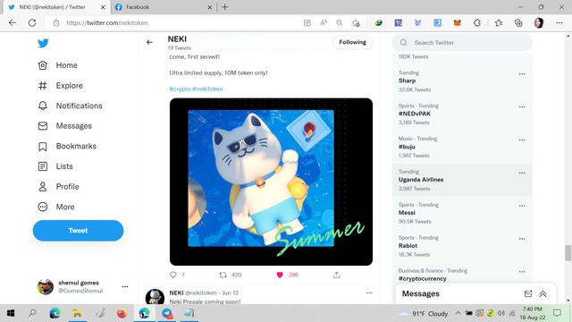Open File Explorer from the taskbar
572x322 pixels.
pos(77,313)
